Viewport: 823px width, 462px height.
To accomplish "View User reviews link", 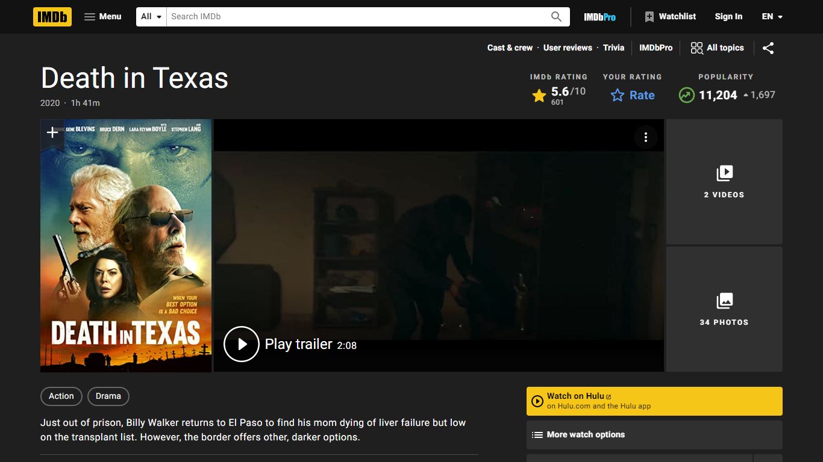I will coord(568,48).
